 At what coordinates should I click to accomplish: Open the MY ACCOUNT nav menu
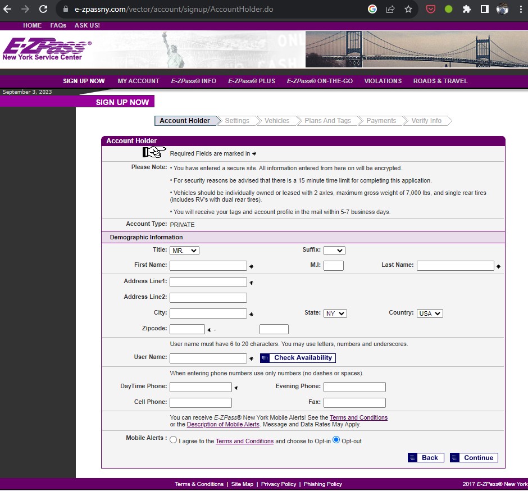tap(138, 81)
